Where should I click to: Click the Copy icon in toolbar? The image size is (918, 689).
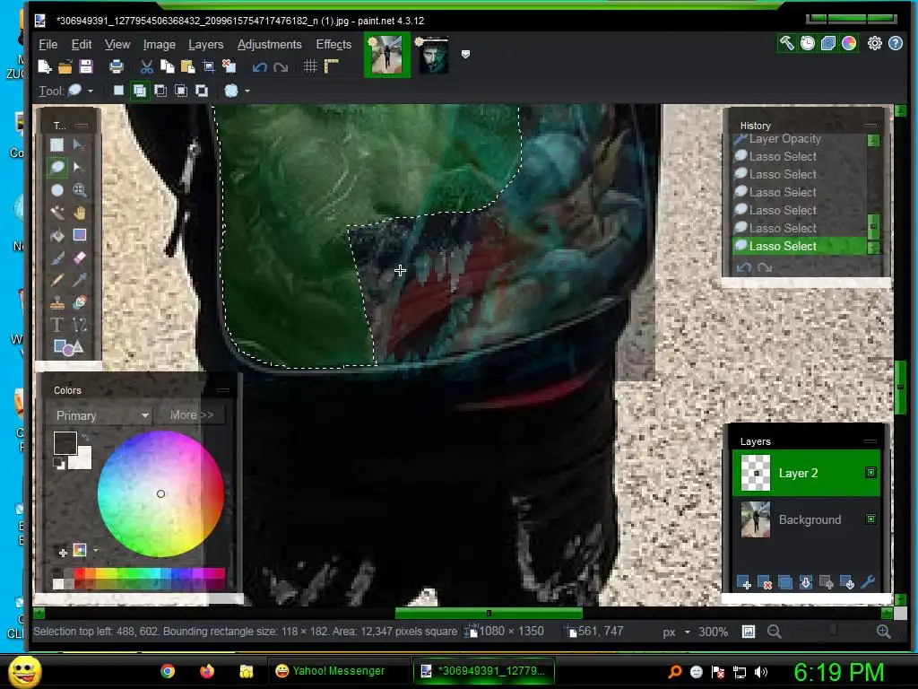168,66
